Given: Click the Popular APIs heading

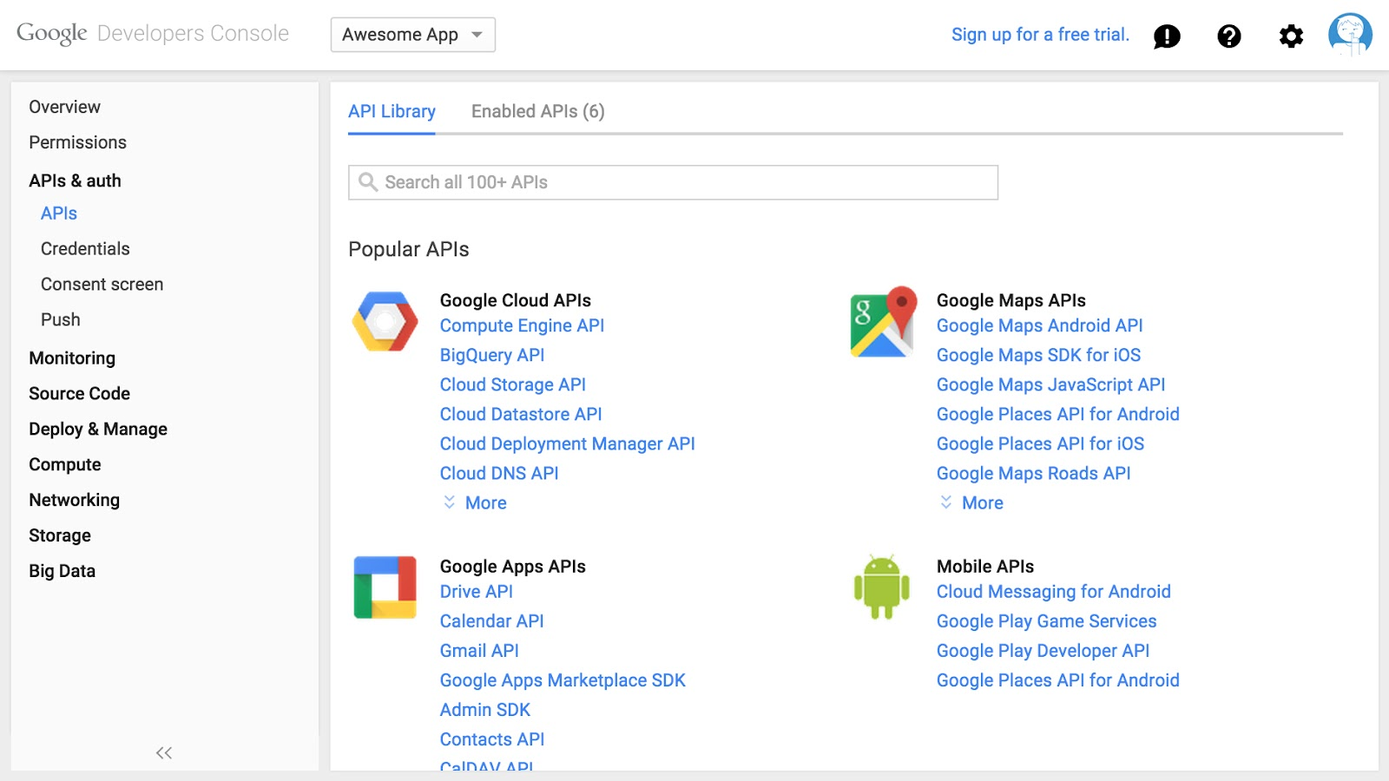Looking at the screenshot, I should coord(409,249).
